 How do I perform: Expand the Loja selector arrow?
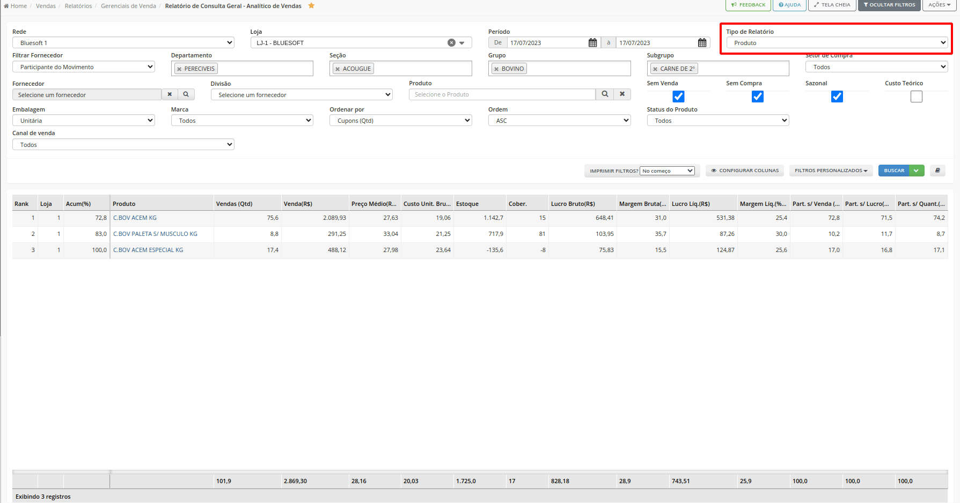pyautogui.click(x=462, y=43)
